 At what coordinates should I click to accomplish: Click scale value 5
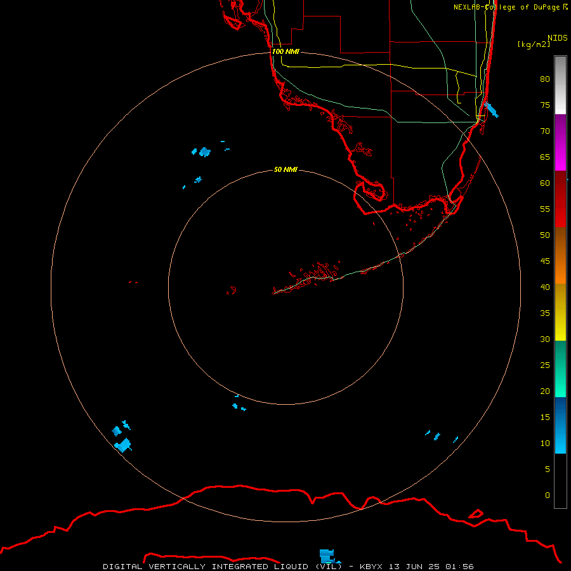[x=548, y=469]
